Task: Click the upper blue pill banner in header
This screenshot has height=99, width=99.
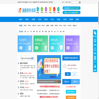Action: [x=71, y=8]
